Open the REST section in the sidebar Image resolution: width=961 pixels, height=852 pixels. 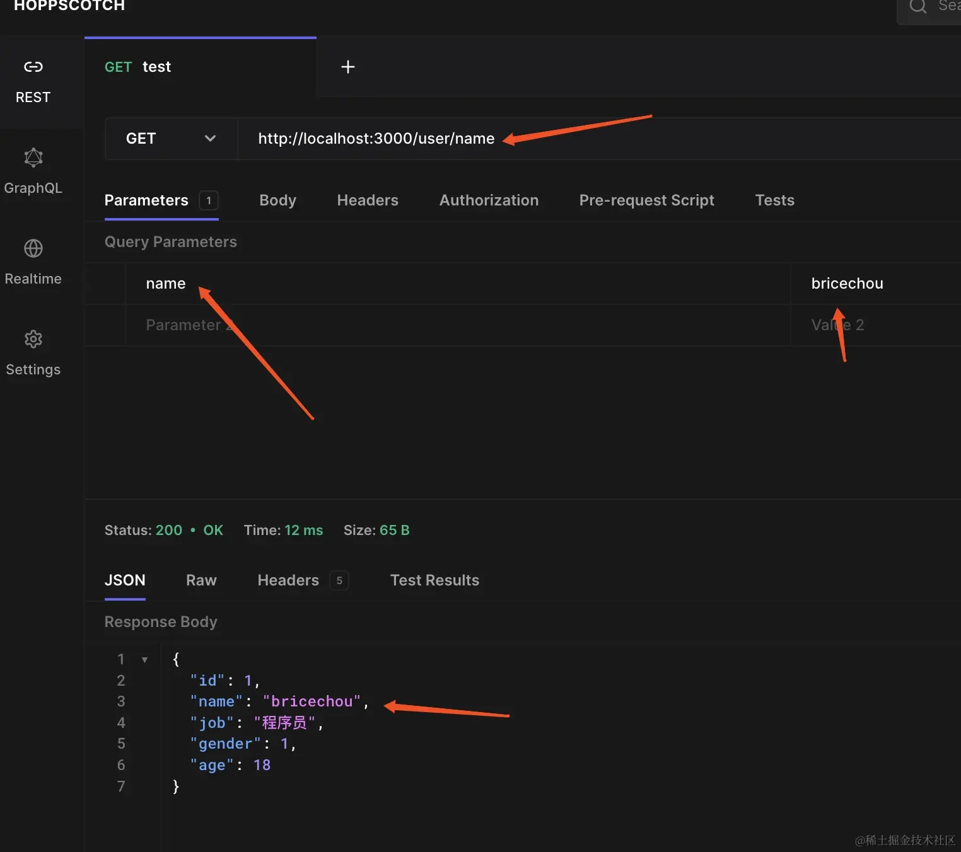(33, 82)
